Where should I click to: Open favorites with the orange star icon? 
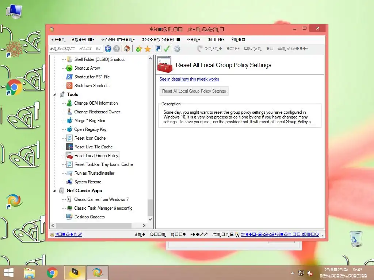148,49
